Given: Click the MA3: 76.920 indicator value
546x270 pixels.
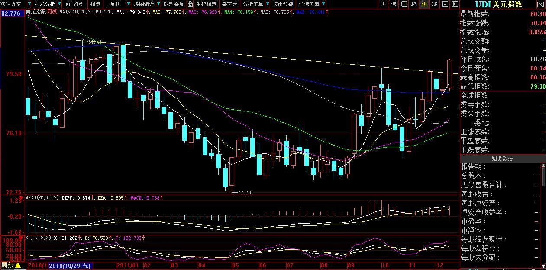Looking at the screenshot, I should [203, 13].
